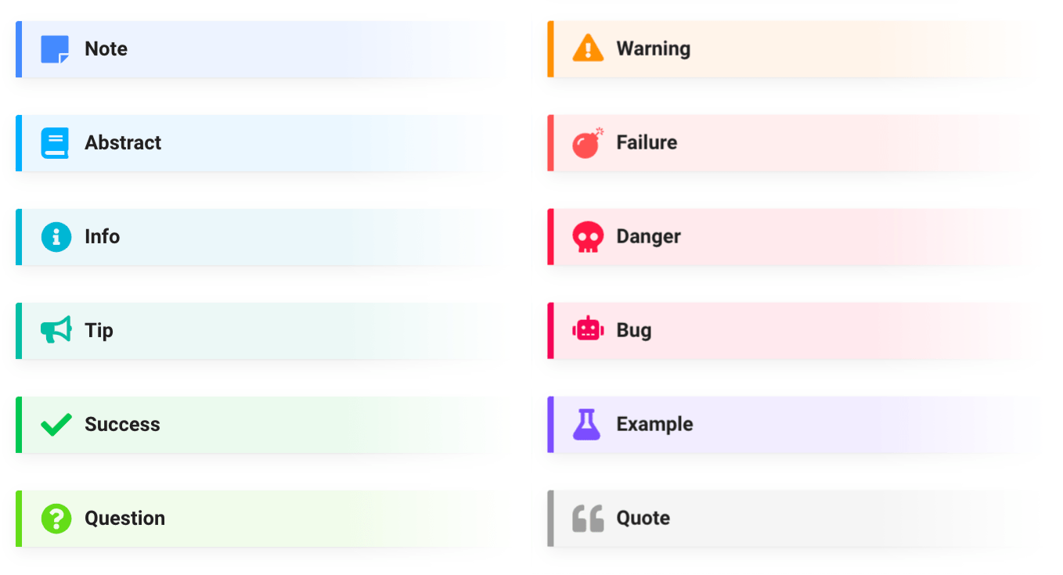Select the Example flask icon
Image resolution: width=1063 pixels, height=575 pixels.
pos(587,425)
